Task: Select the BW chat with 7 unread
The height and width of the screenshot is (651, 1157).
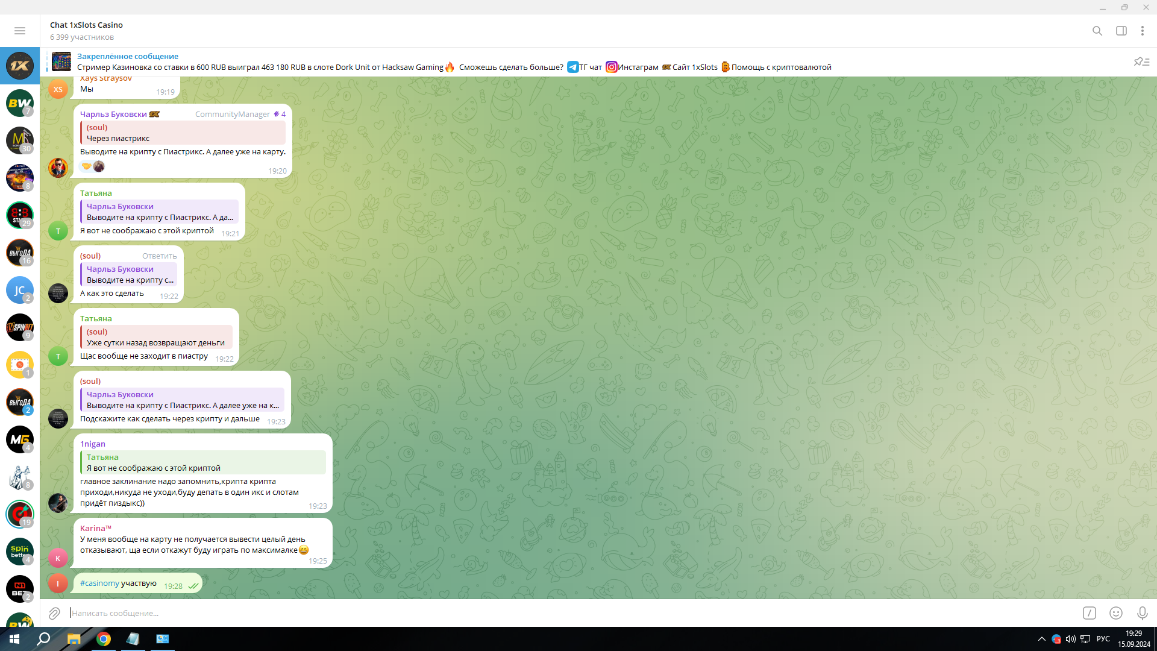Action: click(19, 103)
